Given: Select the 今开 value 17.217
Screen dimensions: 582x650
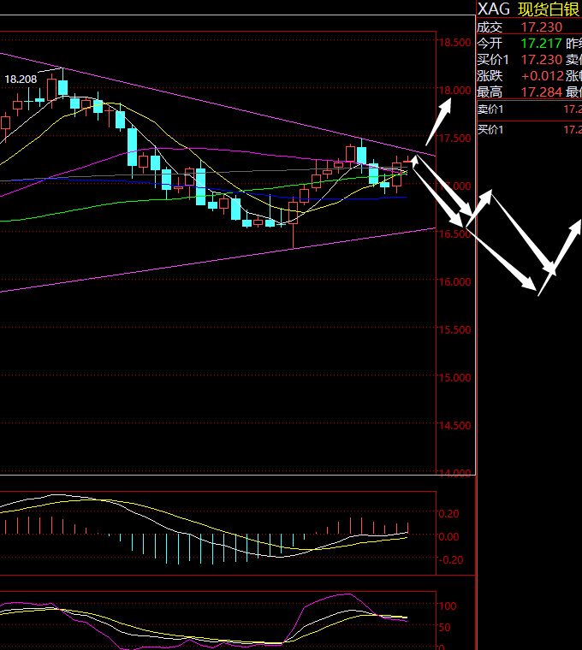Looking at the screenshot, I should 541,44.
